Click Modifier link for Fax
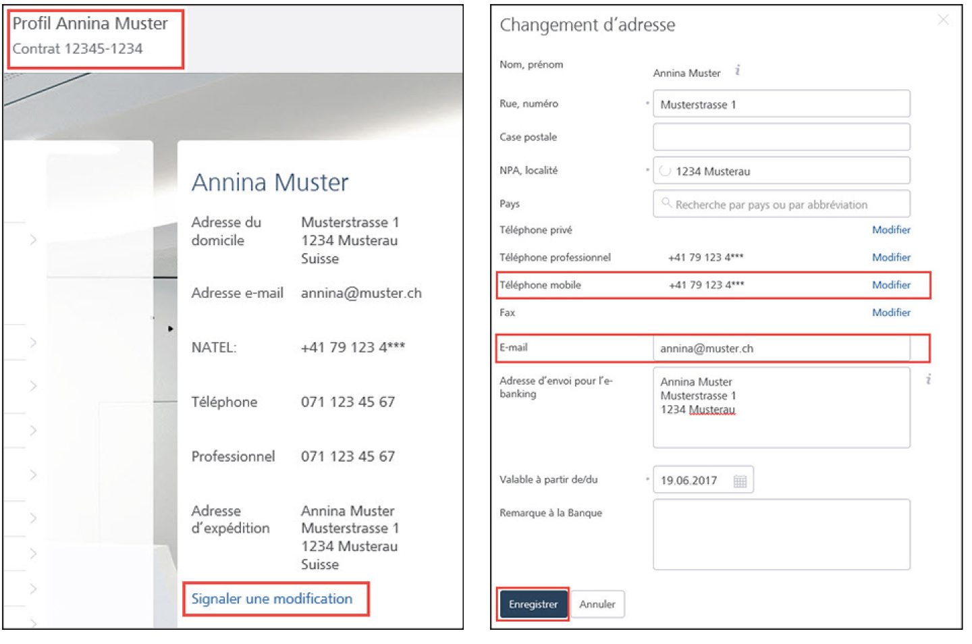The image size is (972, 644). click(890, 313)
